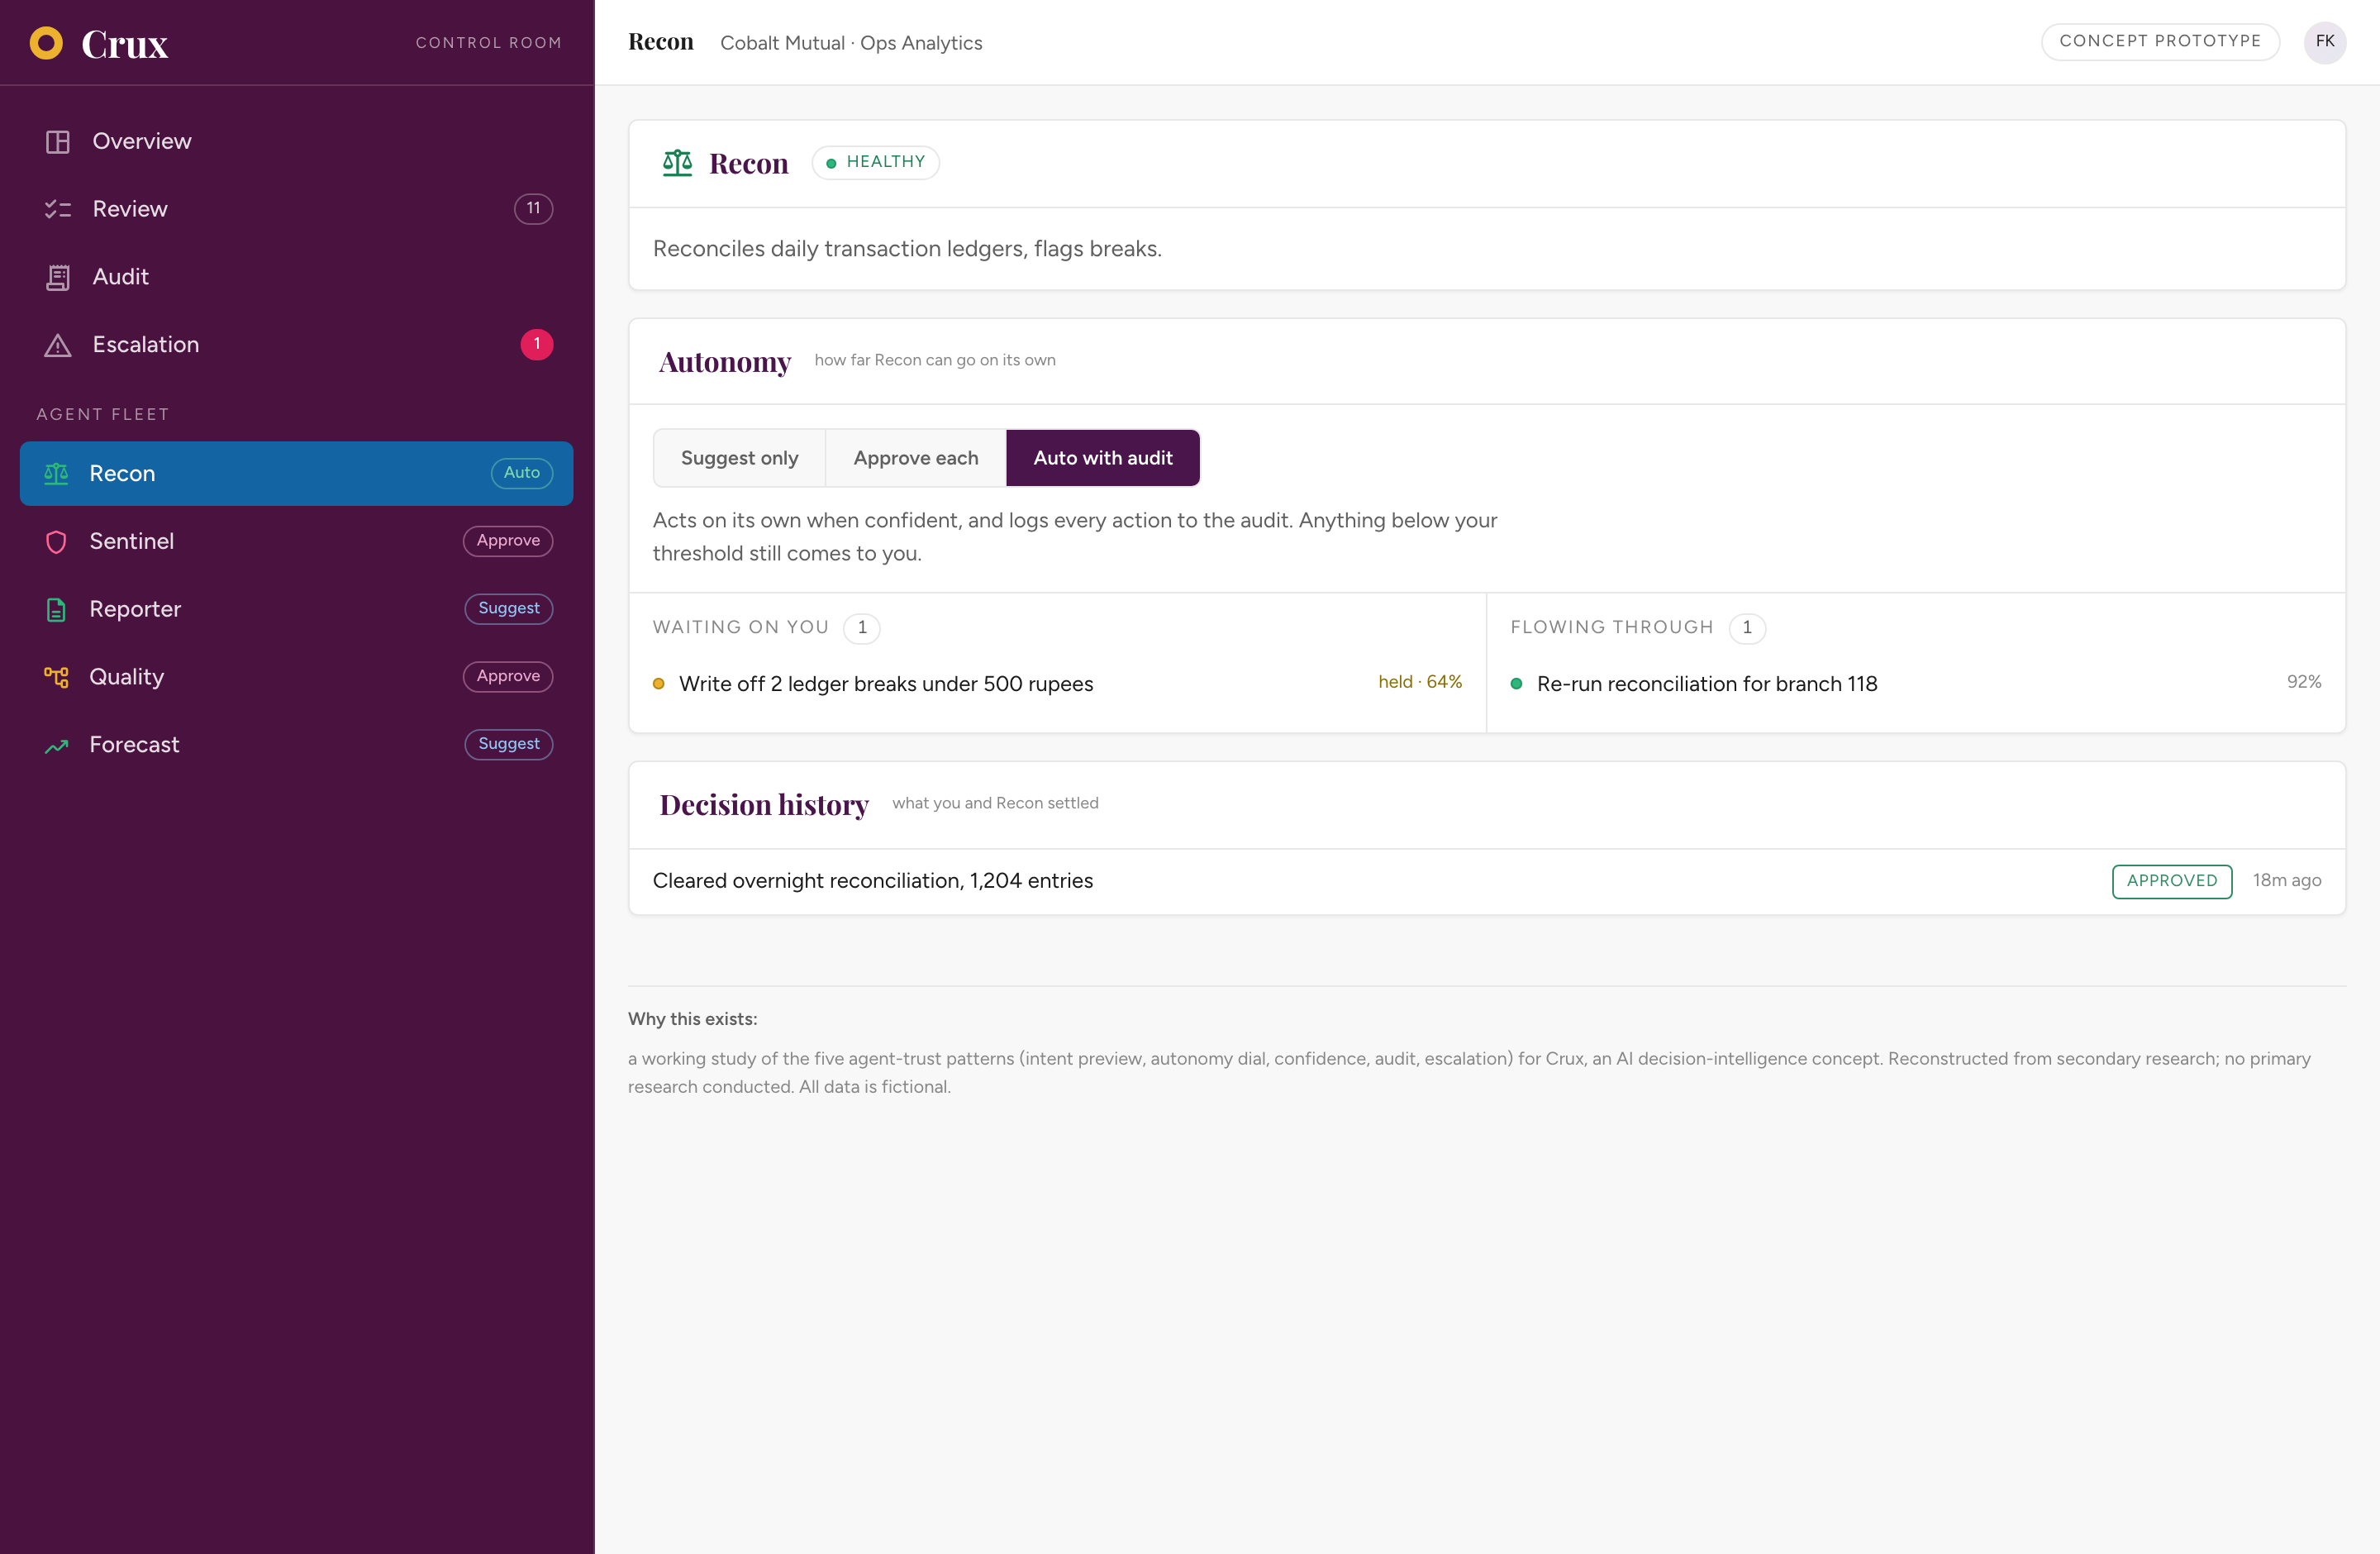Click the Approve pill next to Quality
This screenshot has width=2380, height=1554.
[508, 677]
